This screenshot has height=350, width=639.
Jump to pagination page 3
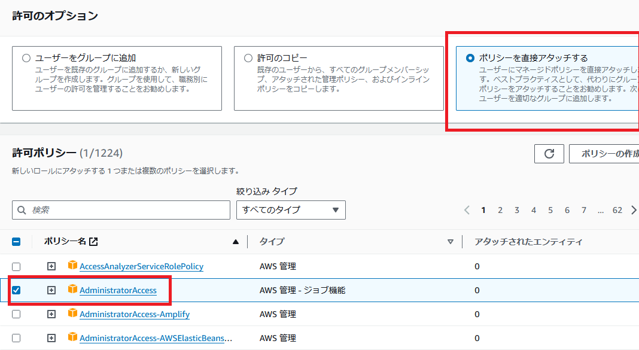click(x=517, y=210)
